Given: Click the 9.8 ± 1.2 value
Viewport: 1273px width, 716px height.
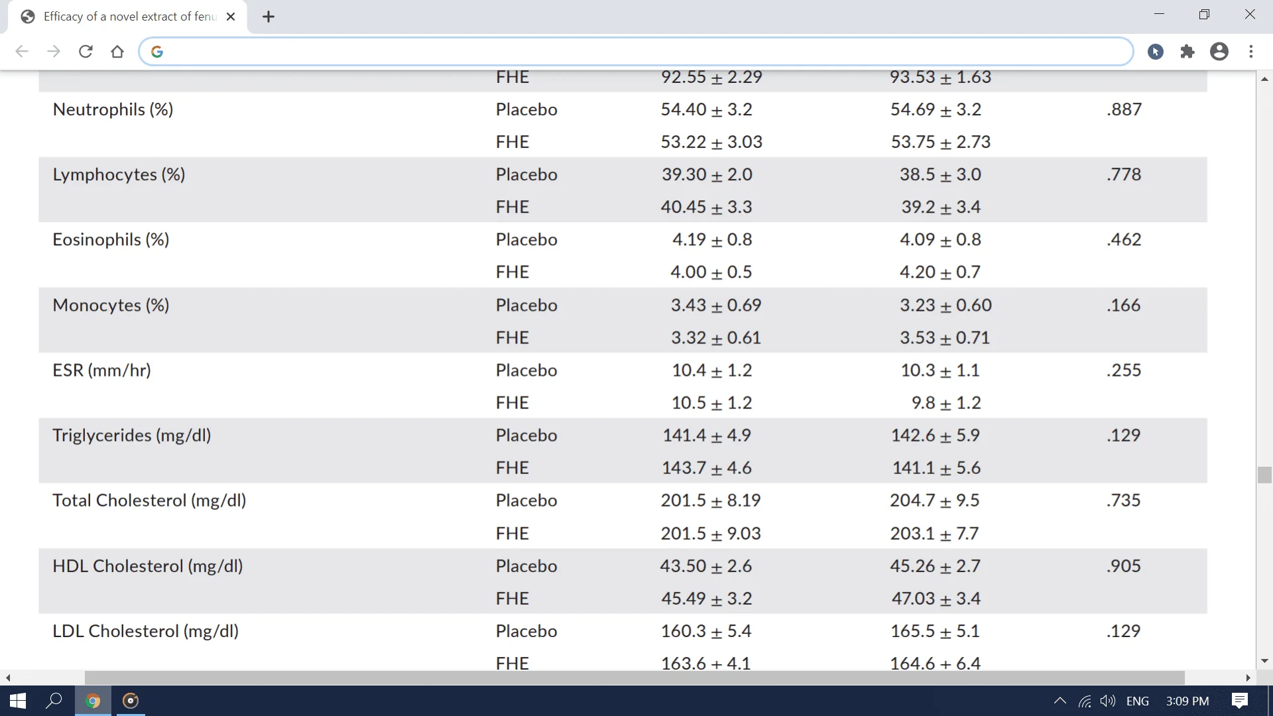Looking at the screenshot, I should click(x=945, y=402).
